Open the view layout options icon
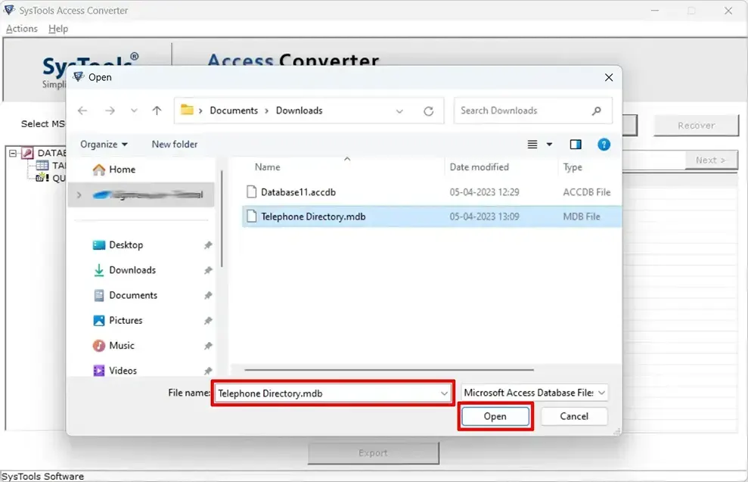 (x=539, y=145)
